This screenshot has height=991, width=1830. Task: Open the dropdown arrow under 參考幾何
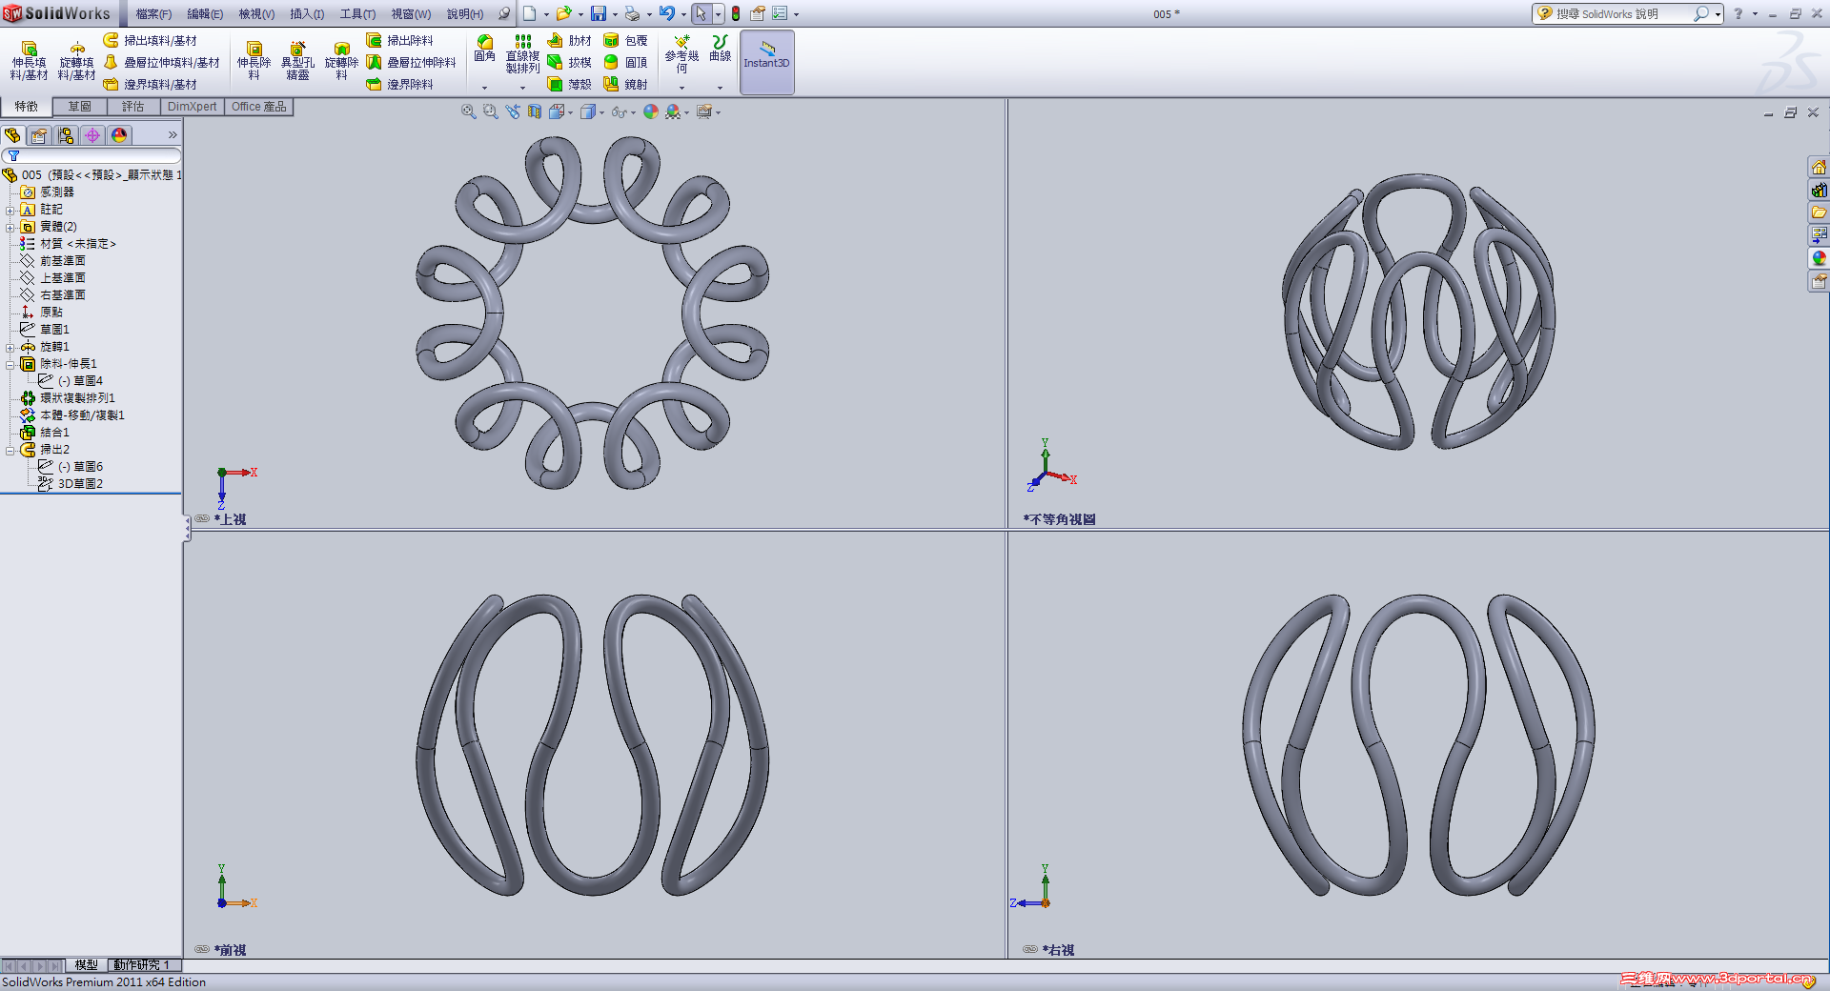click(681, 88)
